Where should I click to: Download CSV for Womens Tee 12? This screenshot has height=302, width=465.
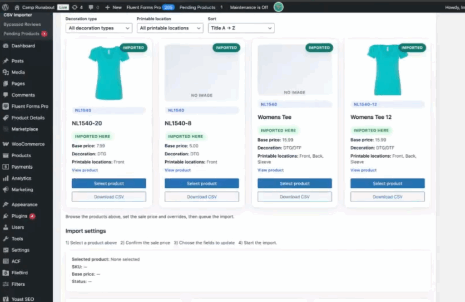click(x=387, y=197)
